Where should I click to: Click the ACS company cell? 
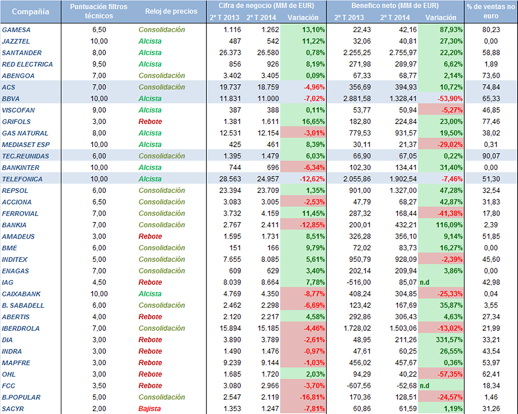[9, 87]
